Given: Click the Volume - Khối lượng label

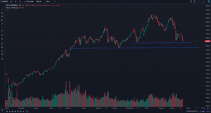Looking at the screenshot, I should tap(12, 8).
